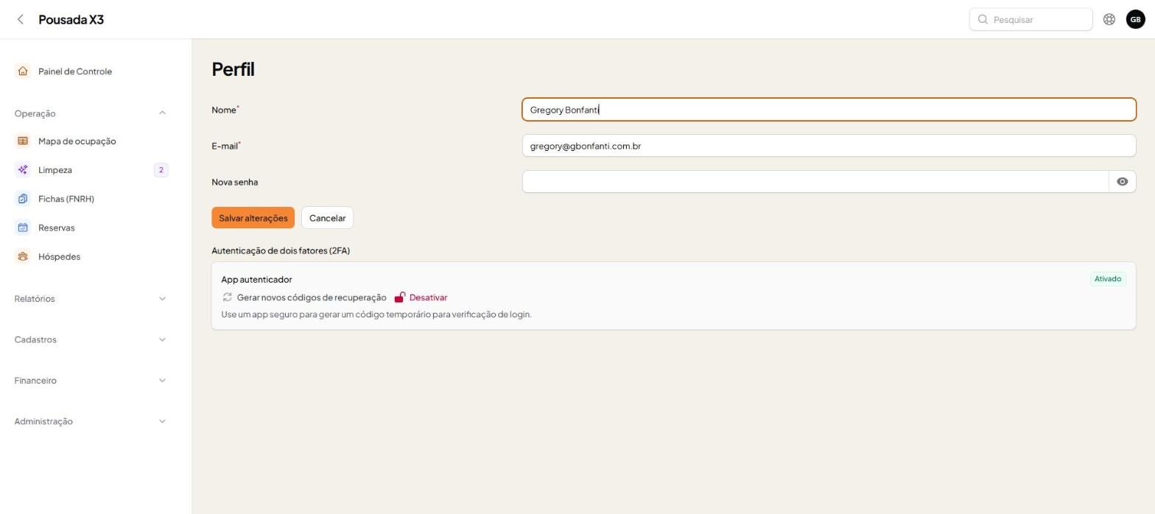Open Mapa de ocupação menu item
The width and height of the screenshot is (1155, 514).
pos(91,141)
